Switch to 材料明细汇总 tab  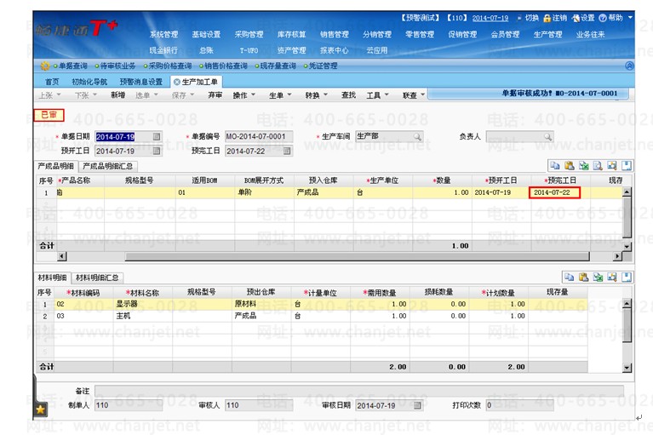click(x=98, y=278)
